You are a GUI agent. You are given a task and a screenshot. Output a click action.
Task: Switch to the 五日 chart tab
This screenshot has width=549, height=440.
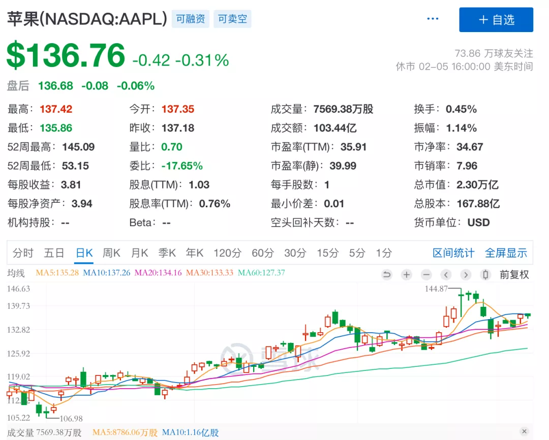[x=54, y=253]
